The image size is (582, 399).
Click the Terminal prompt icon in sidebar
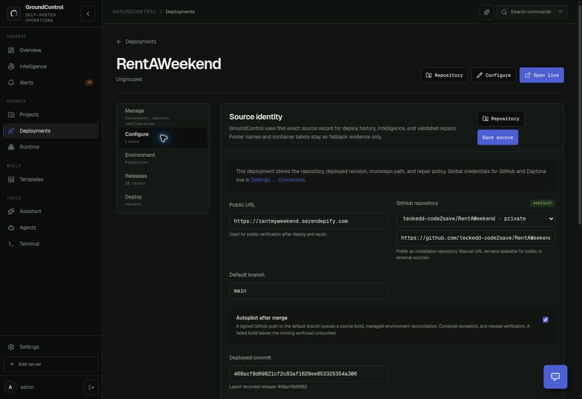[11, 244]
